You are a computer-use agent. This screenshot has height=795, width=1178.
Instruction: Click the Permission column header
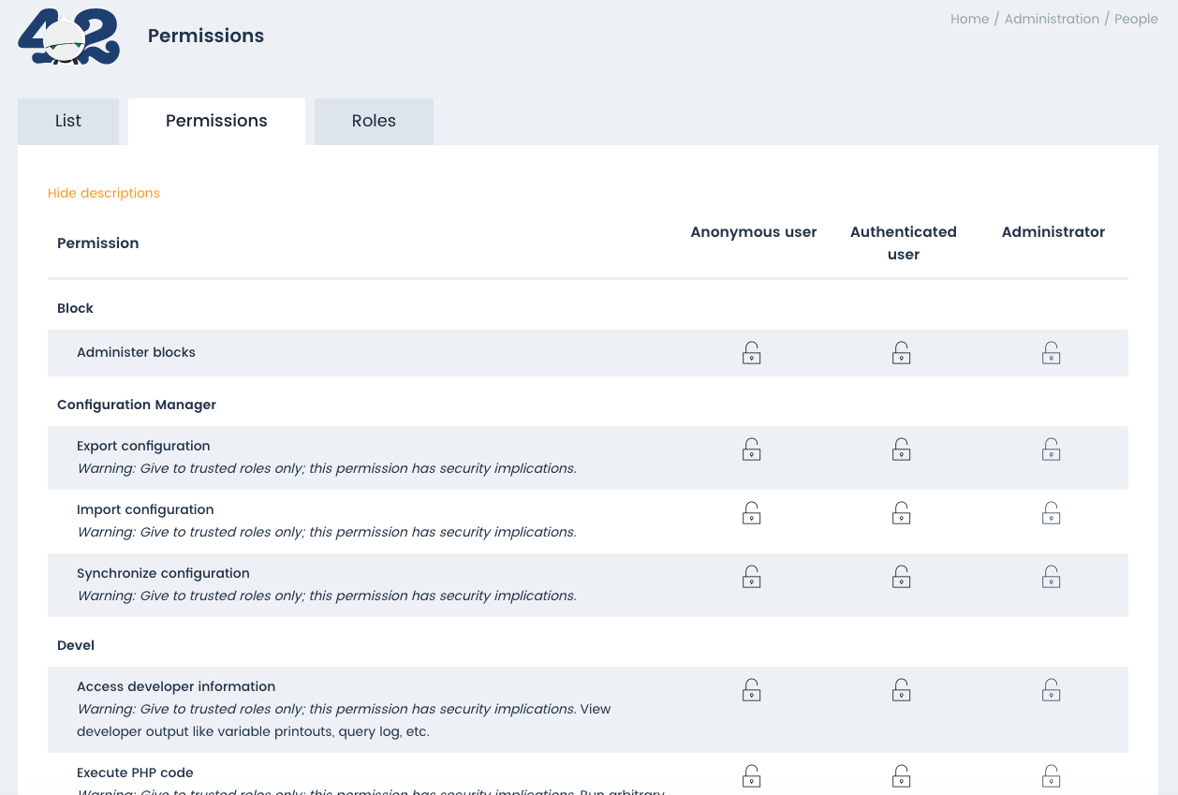98,243
